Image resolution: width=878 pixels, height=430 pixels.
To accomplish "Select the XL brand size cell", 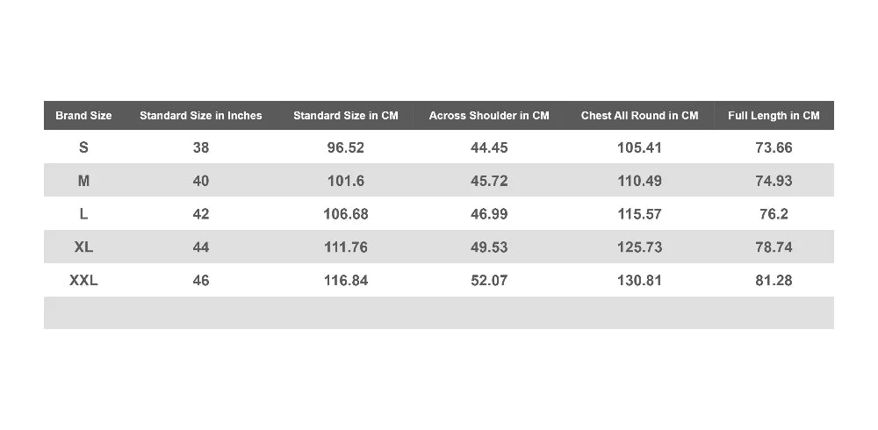I will click(83, 247).
